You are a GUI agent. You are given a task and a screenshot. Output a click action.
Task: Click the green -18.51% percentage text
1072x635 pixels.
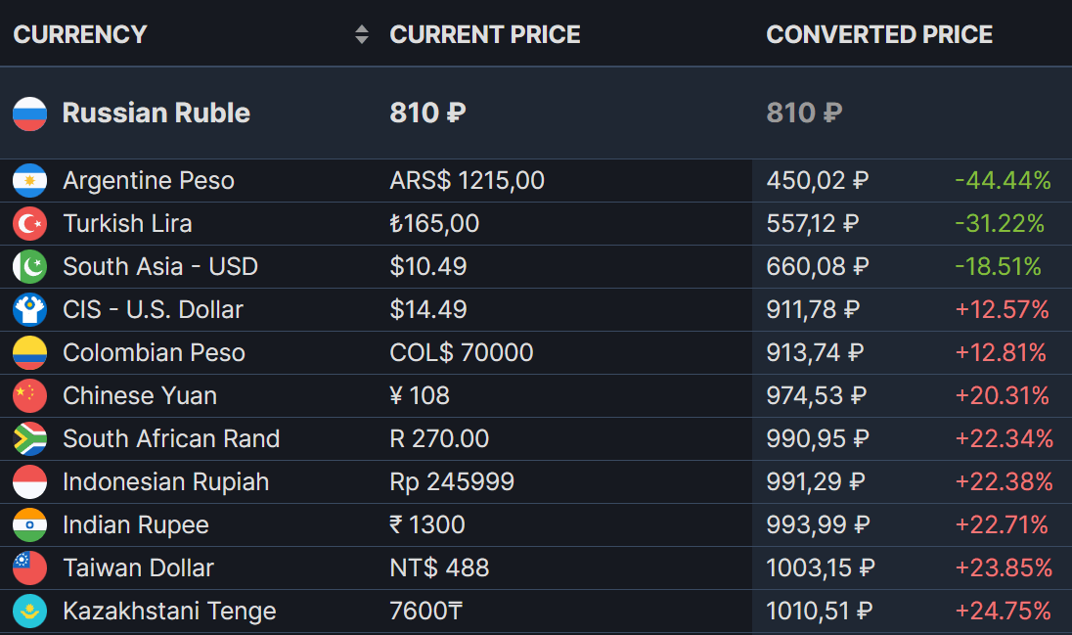click(x=1002, y=266)
